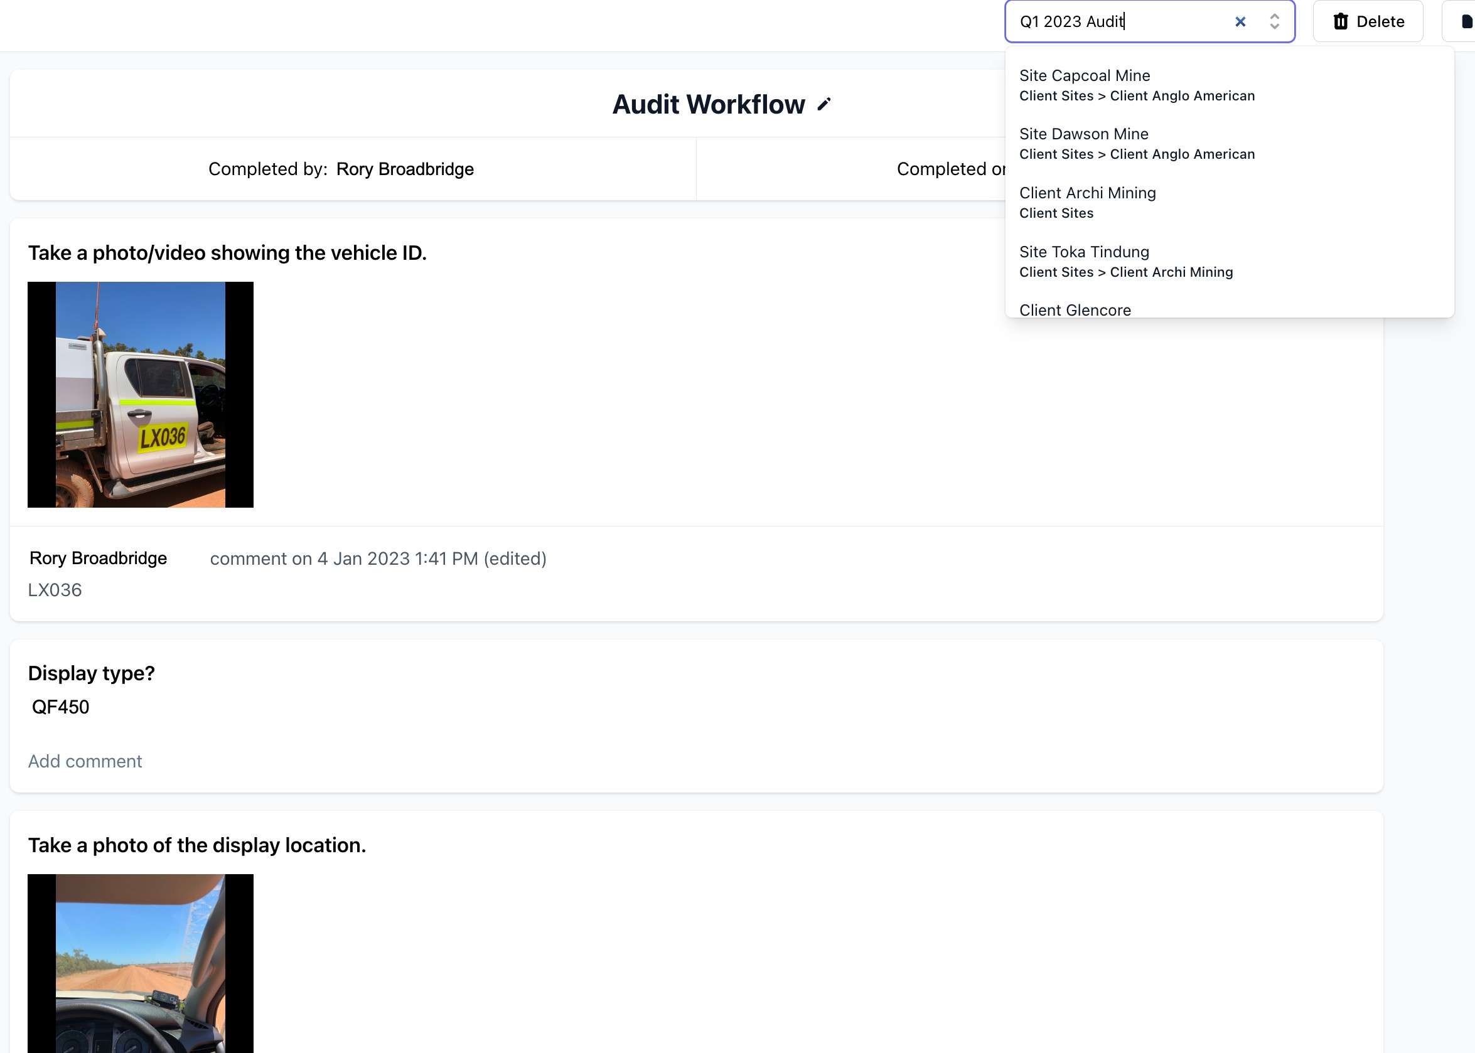The height and width of the screenshot is (1053, 1475).
Task: Click the QF450 display type answer
Action: point(60,707)
